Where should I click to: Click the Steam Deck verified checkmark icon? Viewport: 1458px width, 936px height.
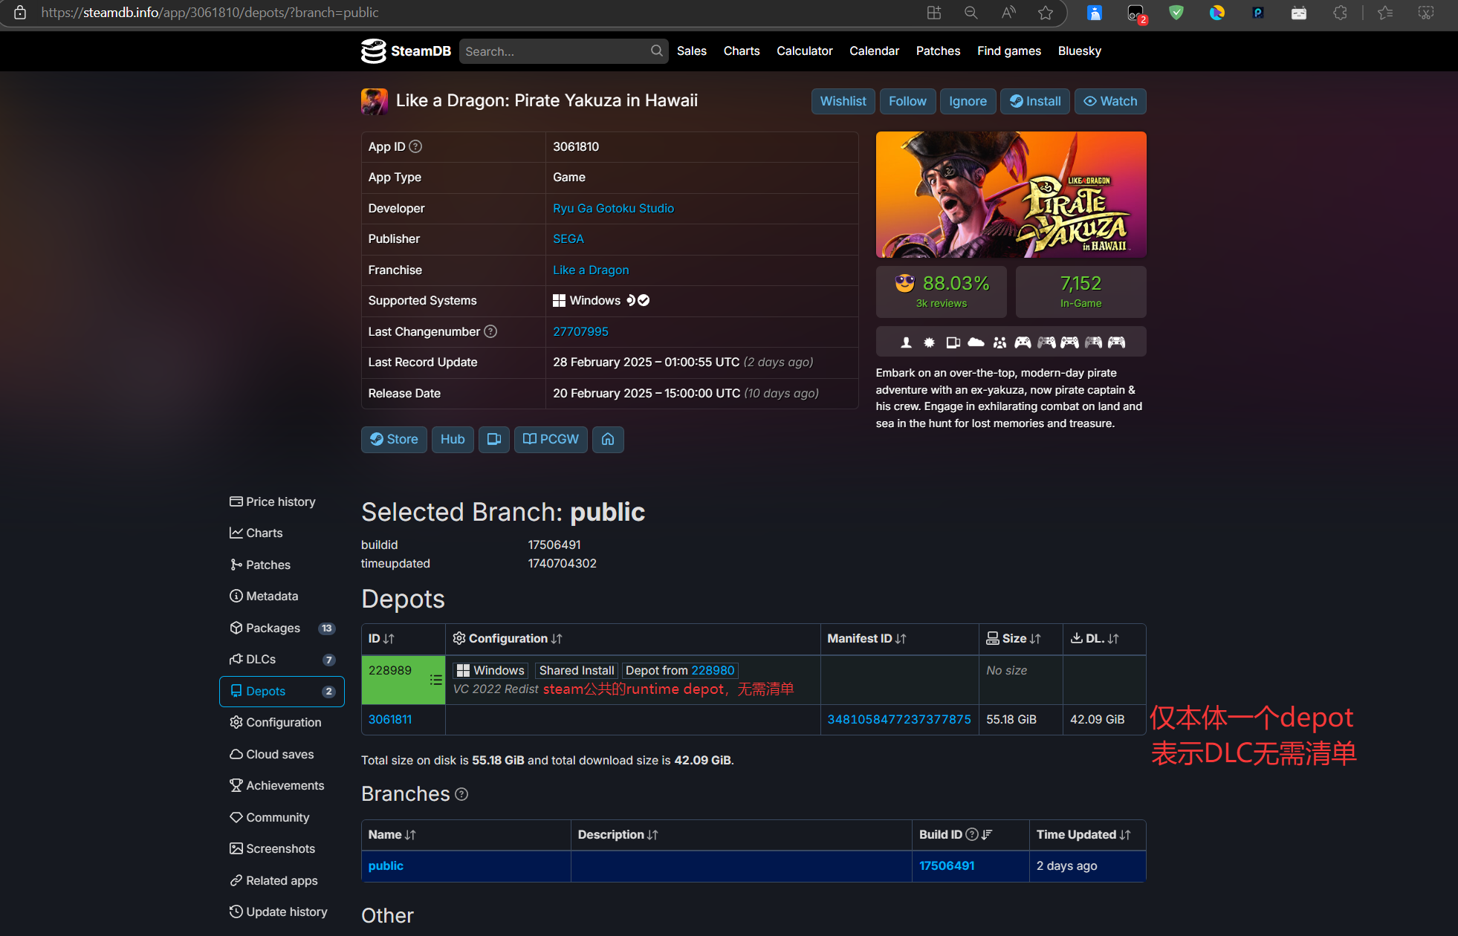644,300
